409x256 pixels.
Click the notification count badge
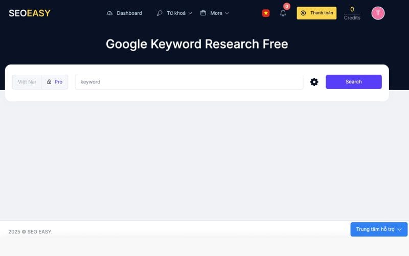click(287, 6)
